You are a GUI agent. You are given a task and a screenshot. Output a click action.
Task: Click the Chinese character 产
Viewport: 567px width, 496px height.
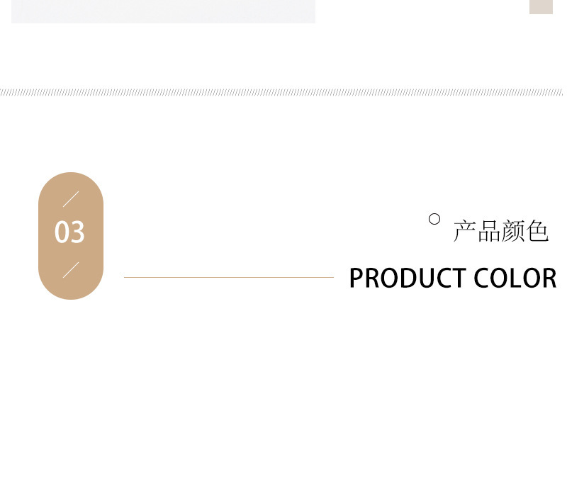pyautogui.click(x=465, y=232)
